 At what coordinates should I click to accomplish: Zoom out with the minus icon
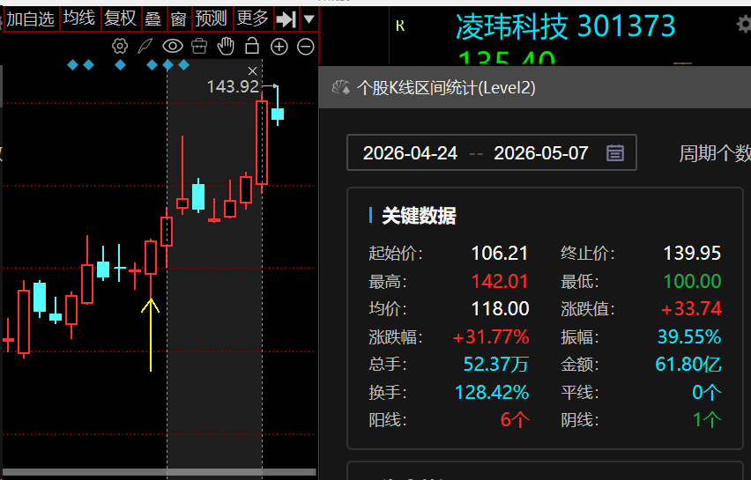click(306, 47)
